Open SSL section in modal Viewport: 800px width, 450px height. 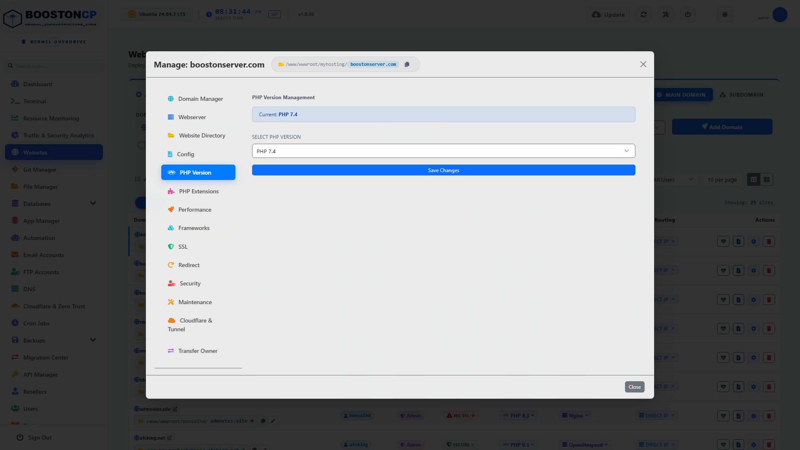pos(198,247)
